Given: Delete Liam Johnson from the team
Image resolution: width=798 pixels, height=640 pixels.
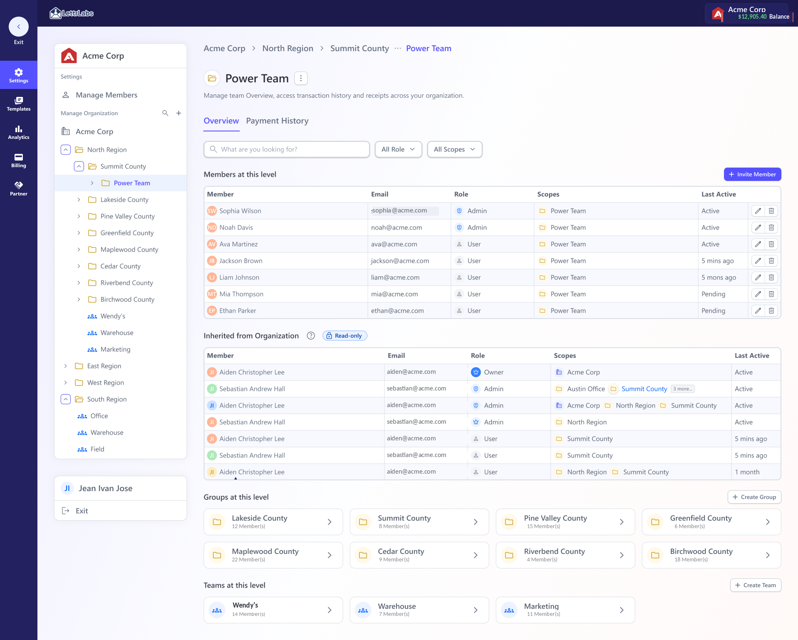Looking at the screenshot, I should click(x=771, y=277).
